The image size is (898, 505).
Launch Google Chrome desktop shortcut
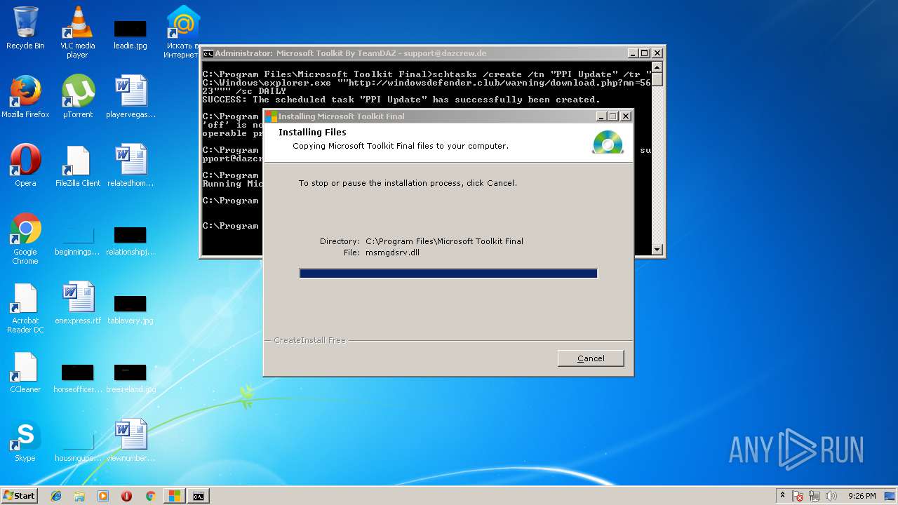pyautogui.click(x=25, y=238)
